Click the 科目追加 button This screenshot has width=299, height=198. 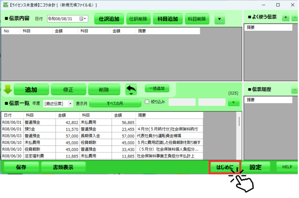pyautogui.click(x=168, y=19)
